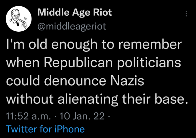Click the Middle Age Riot profile picture
The height and width of the screenshot is (138, 196).
click(18, 19)
